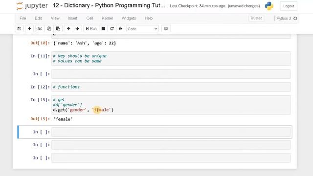The width and height of the screenshot is (313, 176).
Task: Click the '# get' comment line
Action: pos(59,100)
